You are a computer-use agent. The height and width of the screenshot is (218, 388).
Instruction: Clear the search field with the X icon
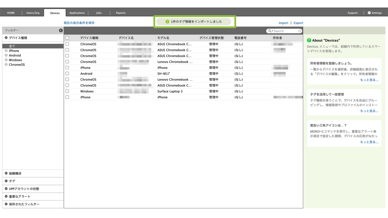(300, 31)
